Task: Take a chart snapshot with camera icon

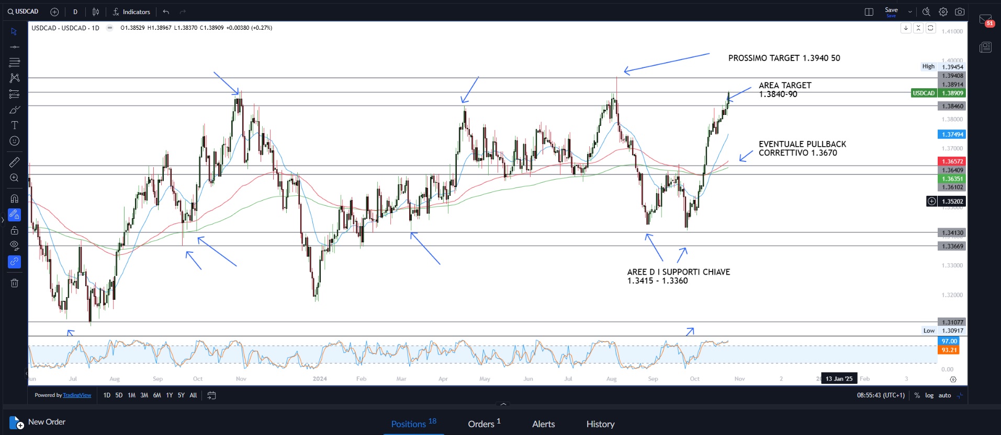Action: [960, 12]
